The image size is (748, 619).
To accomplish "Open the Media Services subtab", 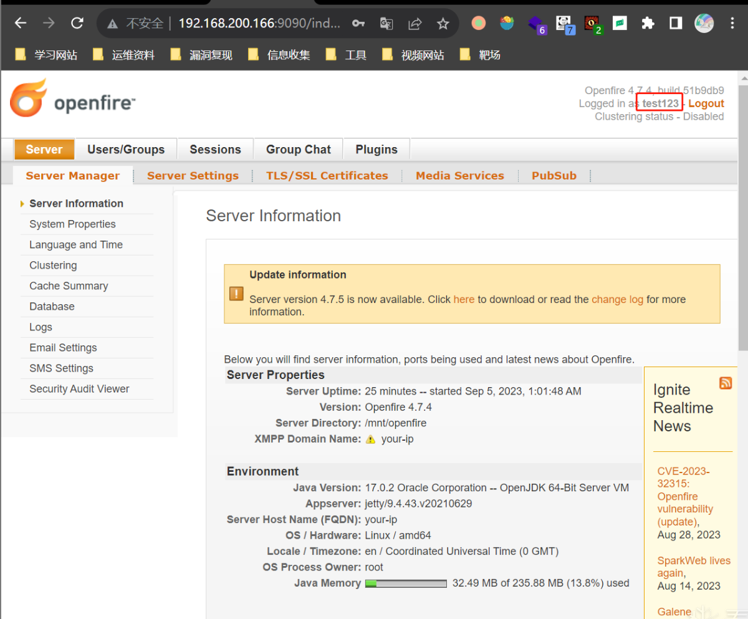I will (460, 176).
